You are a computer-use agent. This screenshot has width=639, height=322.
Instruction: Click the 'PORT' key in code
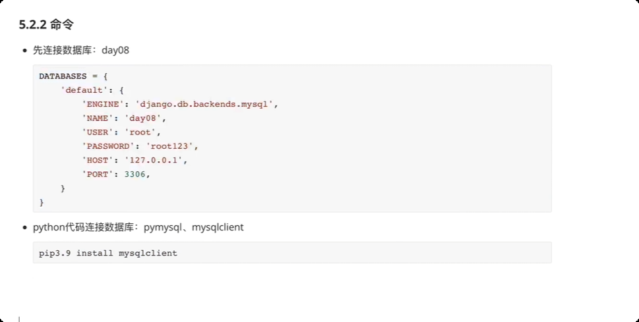click(98, 174)
